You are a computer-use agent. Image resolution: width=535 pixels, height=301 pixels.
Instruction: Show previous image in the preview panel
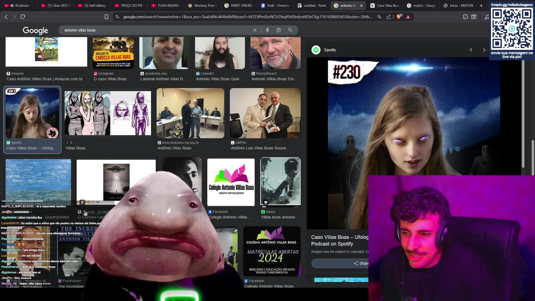471,50
